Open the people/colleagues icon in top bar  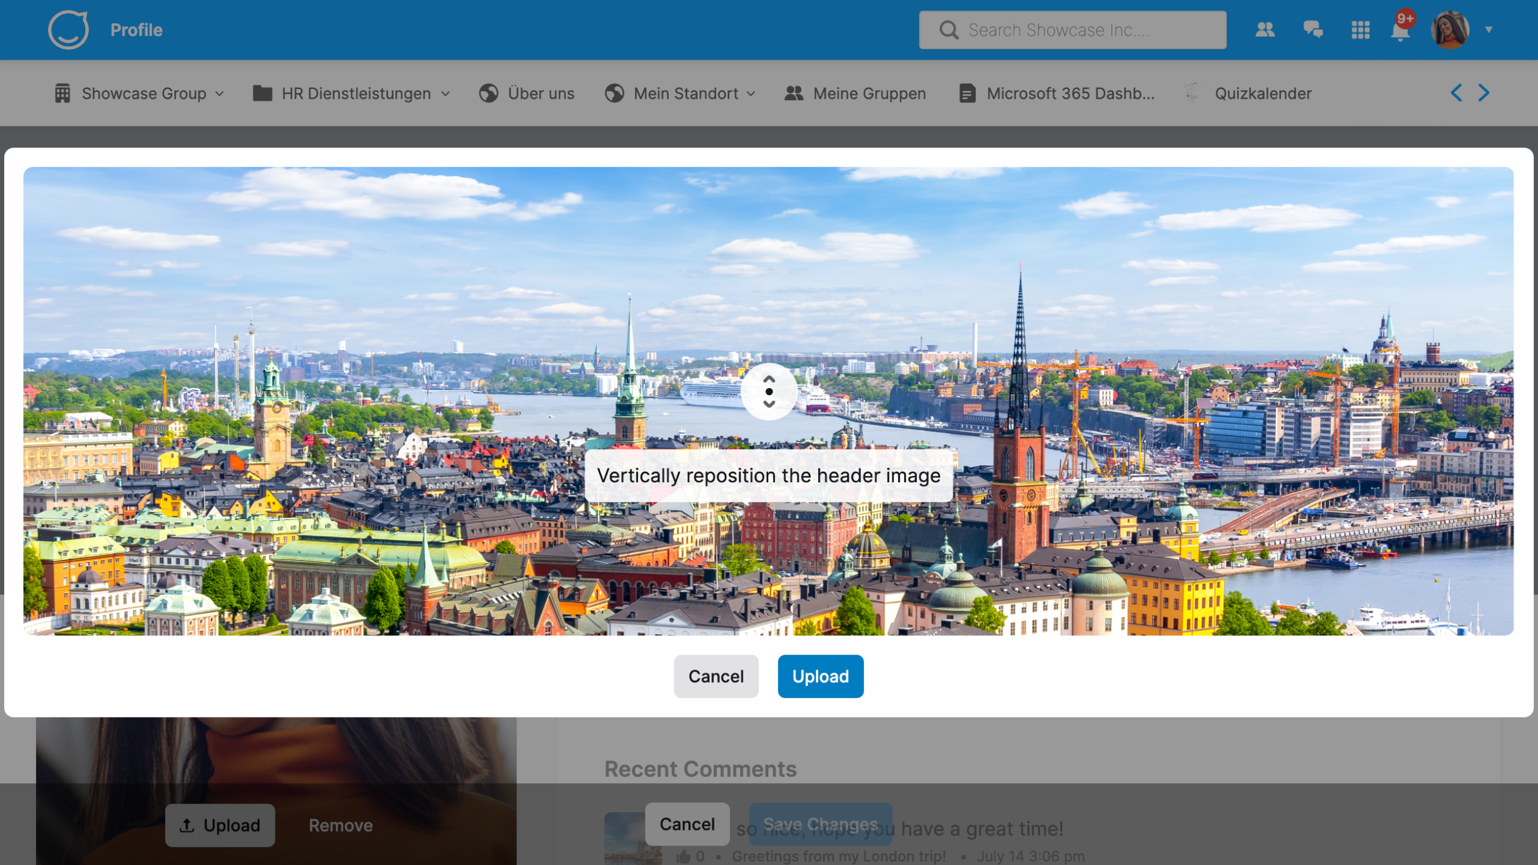1264,29
